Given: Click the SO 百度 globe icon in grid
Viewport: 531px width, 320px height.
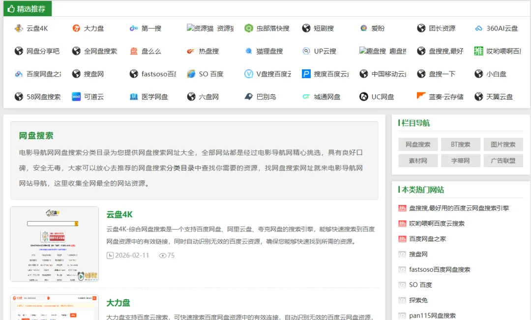Looking at the screenshot, I should coord(191,74).
